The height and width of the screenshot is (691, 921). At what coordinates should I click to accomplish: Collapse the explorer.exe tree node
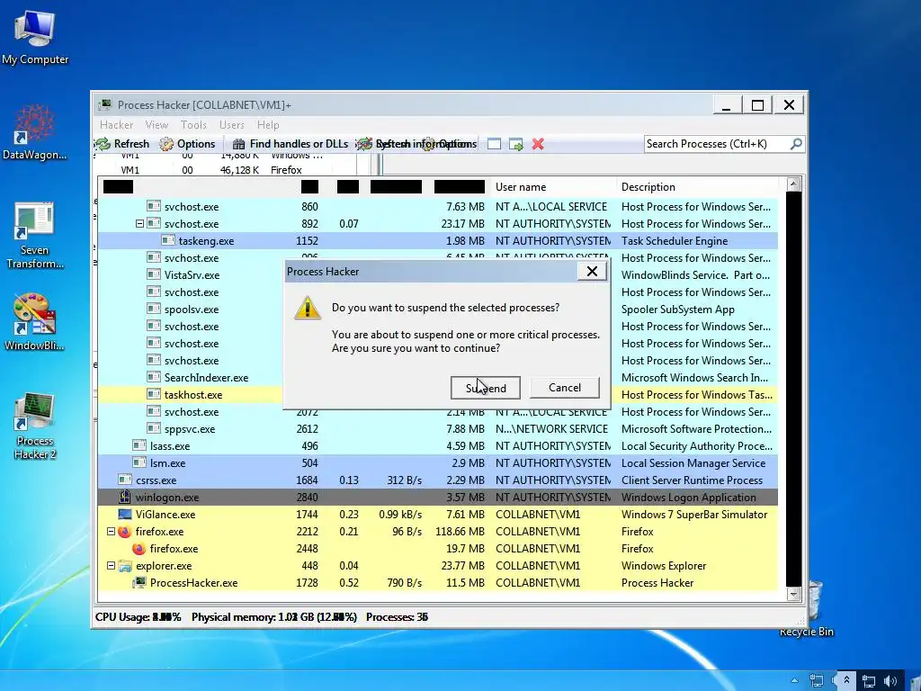click(x=111, y=565)
